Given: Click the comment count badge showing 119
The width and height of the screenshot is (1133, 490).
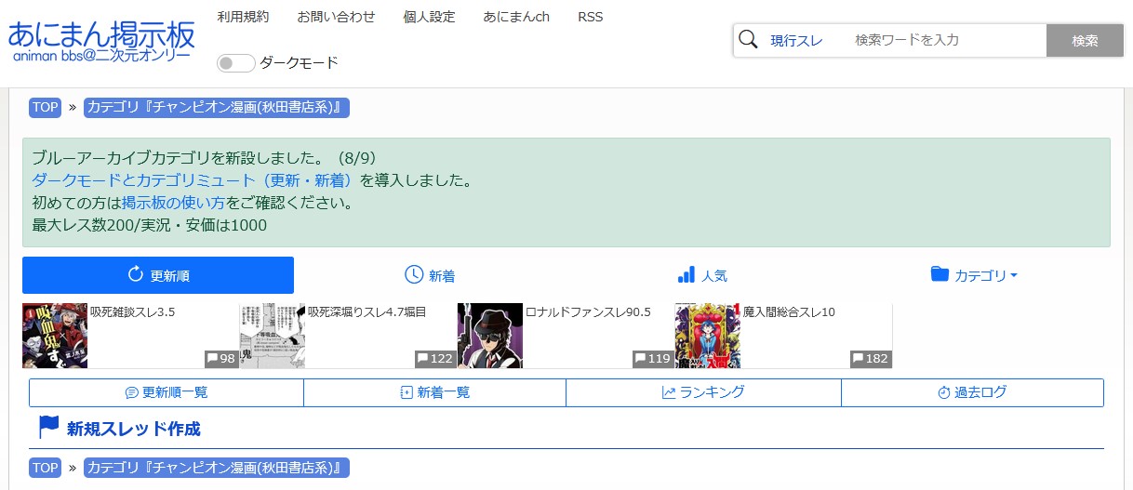Looking at the screenshot, I should 653,358.
